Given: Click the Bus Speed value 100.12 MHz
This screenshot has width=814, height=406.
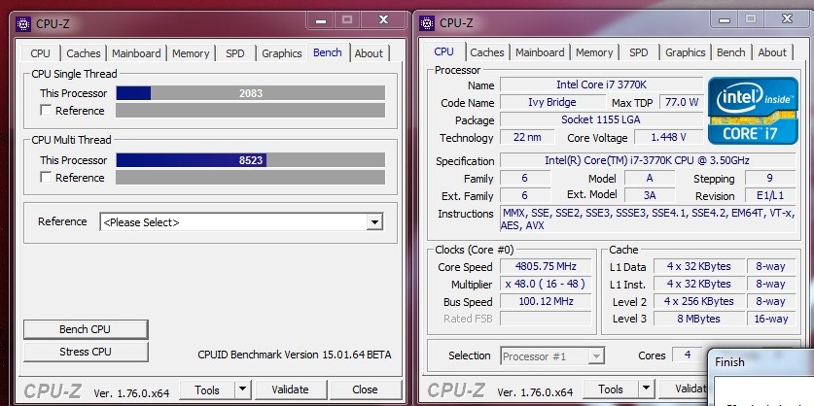Looking at the screenshot, I should (x=546, y=302).
